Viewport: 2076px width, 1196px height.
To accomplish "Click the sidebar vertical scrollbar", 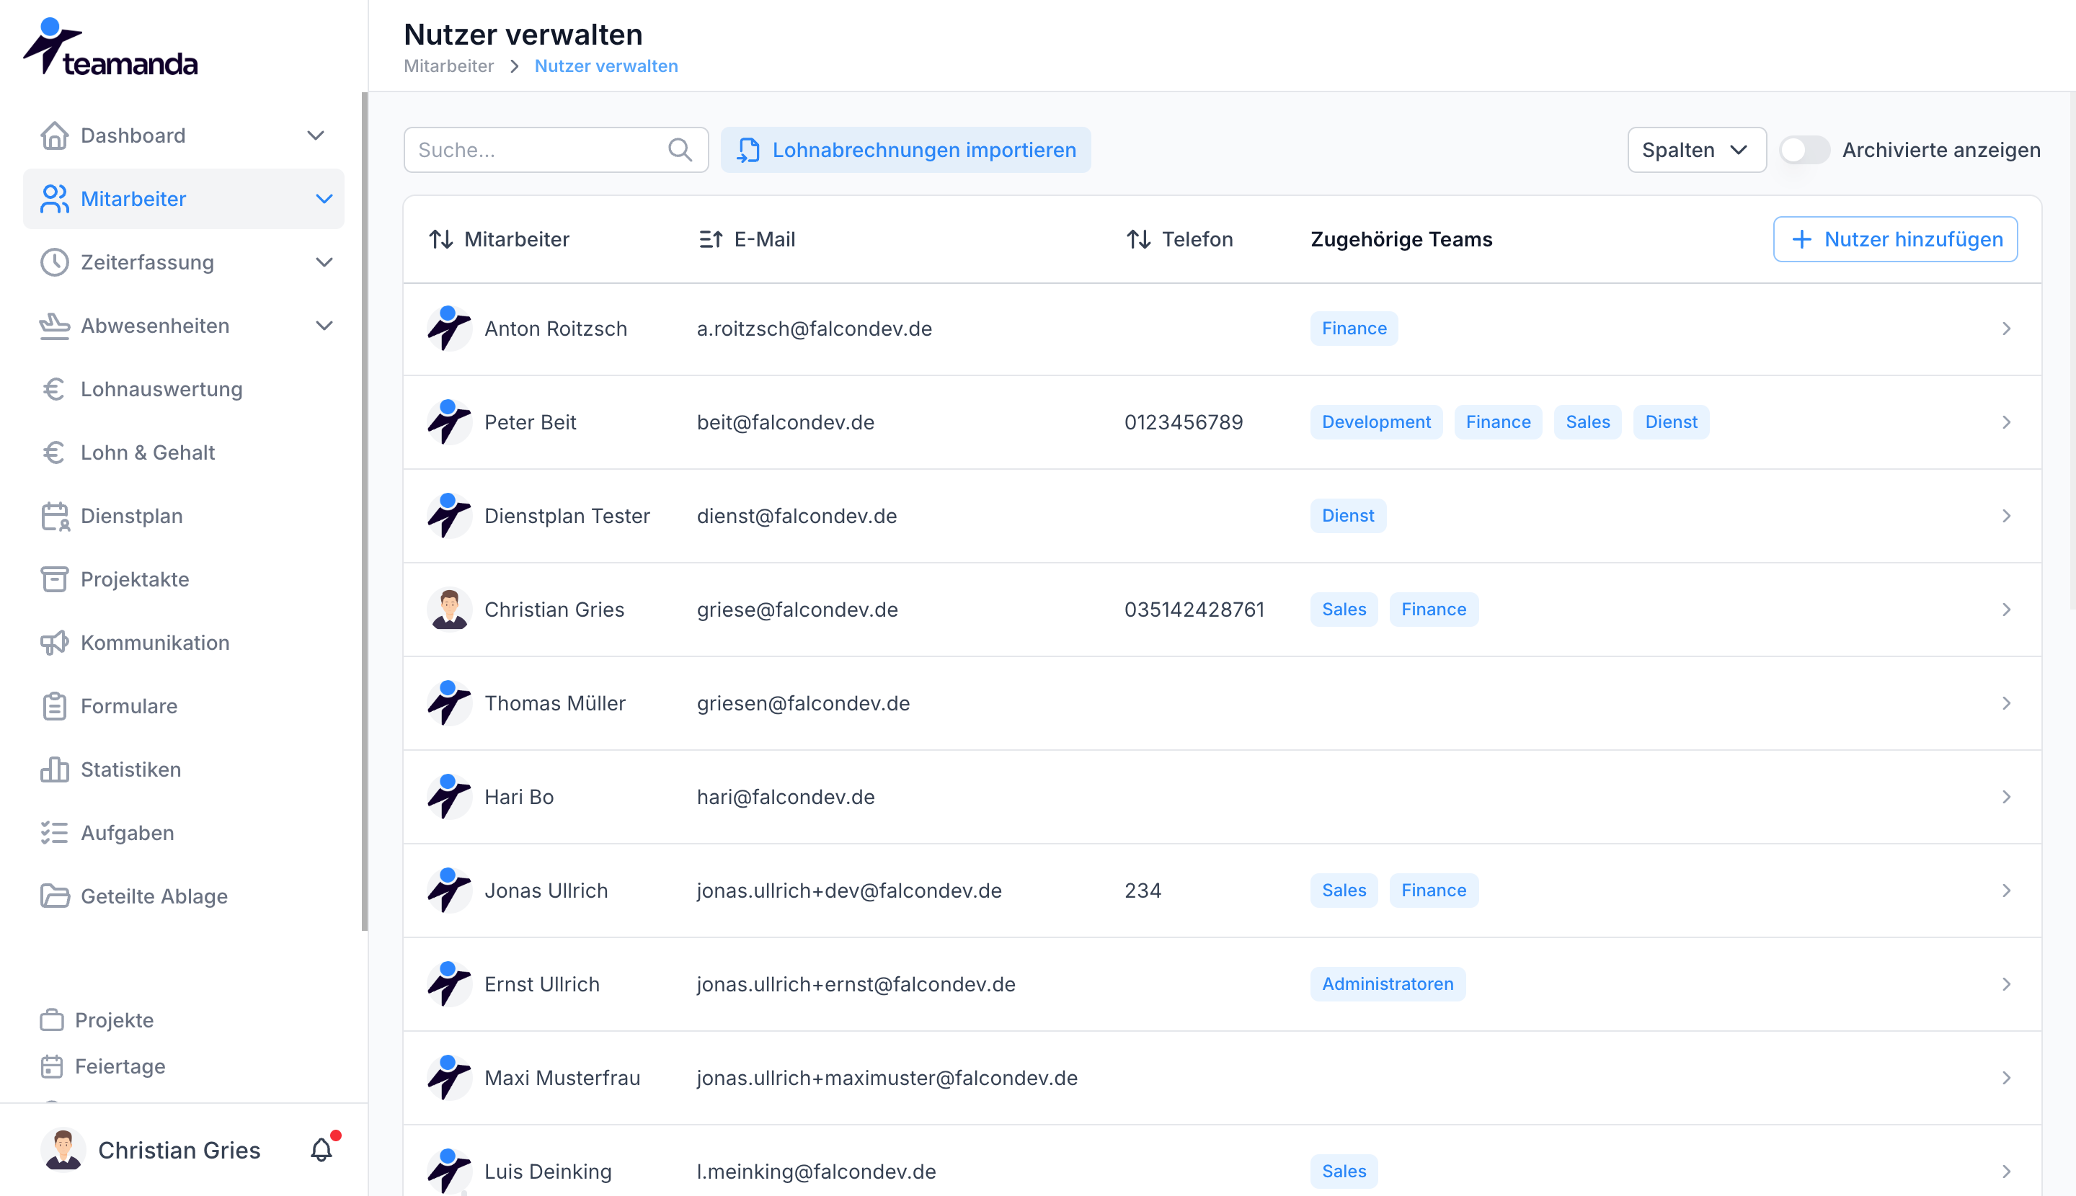I will (364, 509).
